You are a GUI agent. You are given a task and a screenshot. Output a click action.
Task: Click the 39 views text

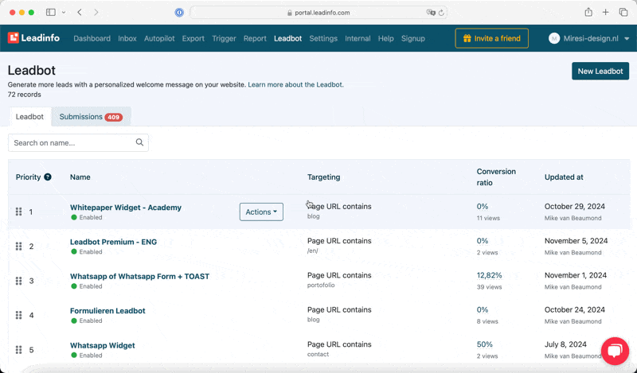tap(489, 287)
